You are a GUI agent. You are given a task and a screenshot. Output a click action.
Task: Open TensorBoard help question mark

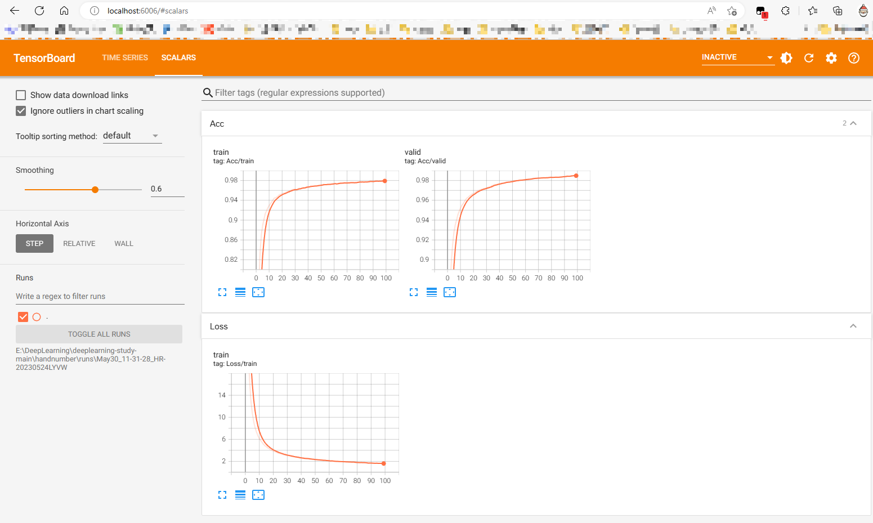pyautogui.click(x=854, y=58)
